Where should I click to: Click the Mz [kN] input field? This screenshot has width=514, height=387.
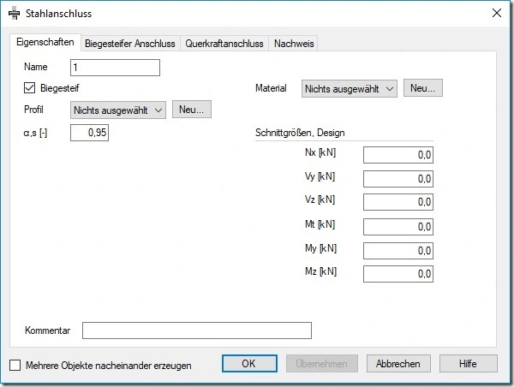tap(398, 274)
